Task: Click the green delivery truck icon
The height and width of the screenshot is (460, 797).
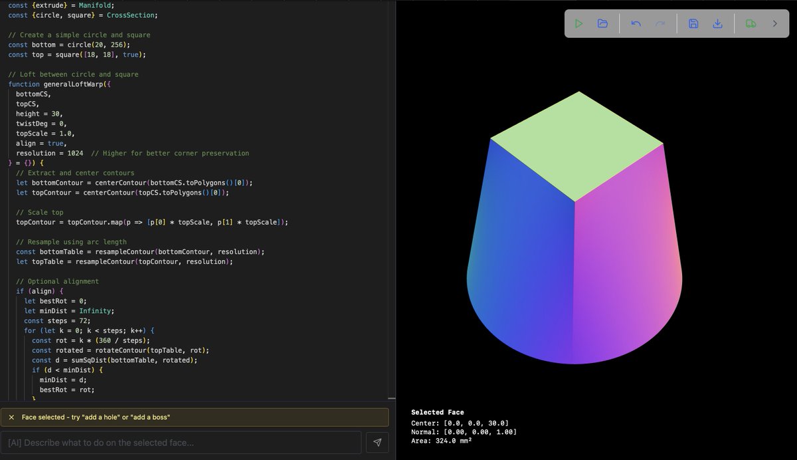Action: pyautogui.click(x=751, y=24)
